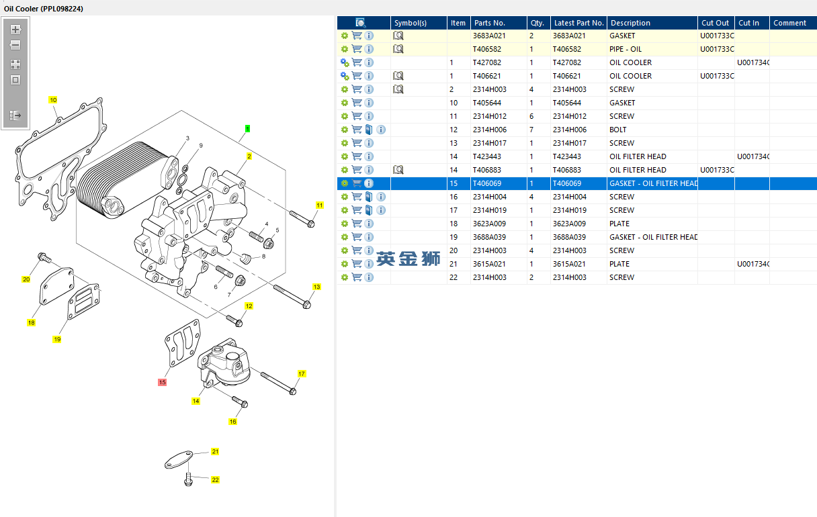Select callout 20 on the diagram

click(26, 279)
